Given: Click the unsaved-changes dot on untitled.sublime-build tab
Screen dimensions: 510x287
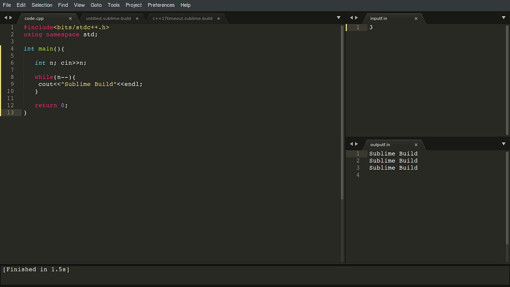Looking at the screenshot, I should click(x=137, y=18).
